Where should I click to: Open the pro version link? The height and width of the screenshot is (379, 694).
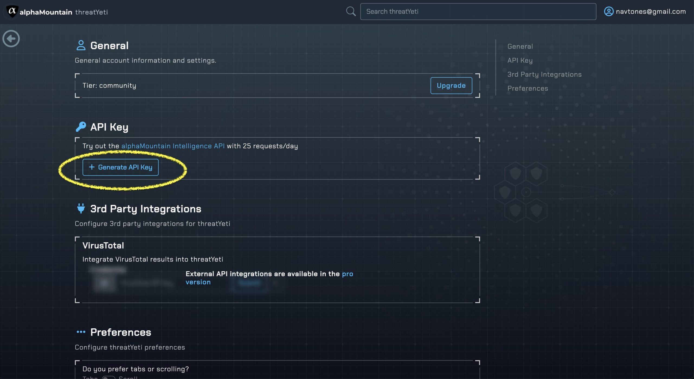[347, 274]
